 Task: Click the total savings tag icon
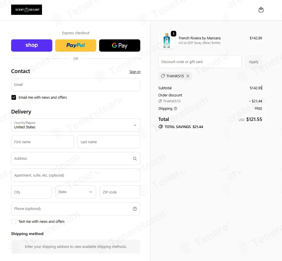[160, 127]
